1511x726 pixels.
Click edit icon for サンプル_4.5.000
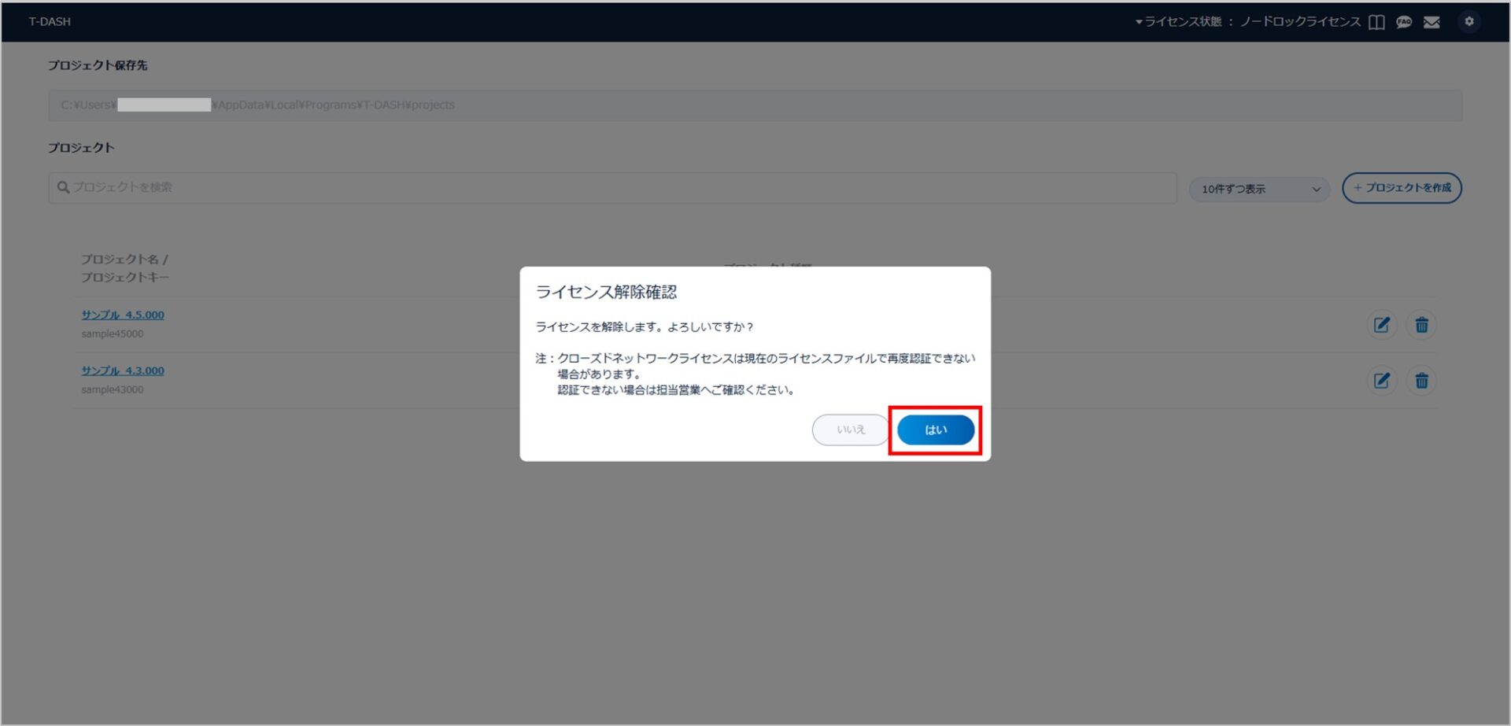coord(1381,325)
